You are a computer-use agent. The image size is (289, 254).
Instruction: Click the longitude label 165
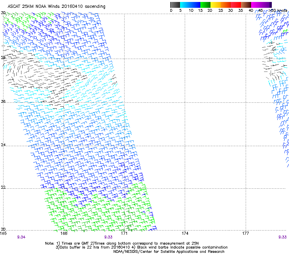[4, 233]
